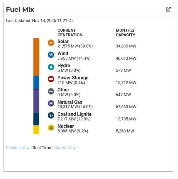Switch to Previous Day view
The height and width of the screenshot is (179, 178).
coord(18,148)
